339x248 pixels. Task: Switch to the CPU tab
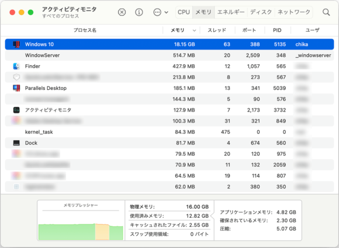pyautogui.click(x=184, y=12)
